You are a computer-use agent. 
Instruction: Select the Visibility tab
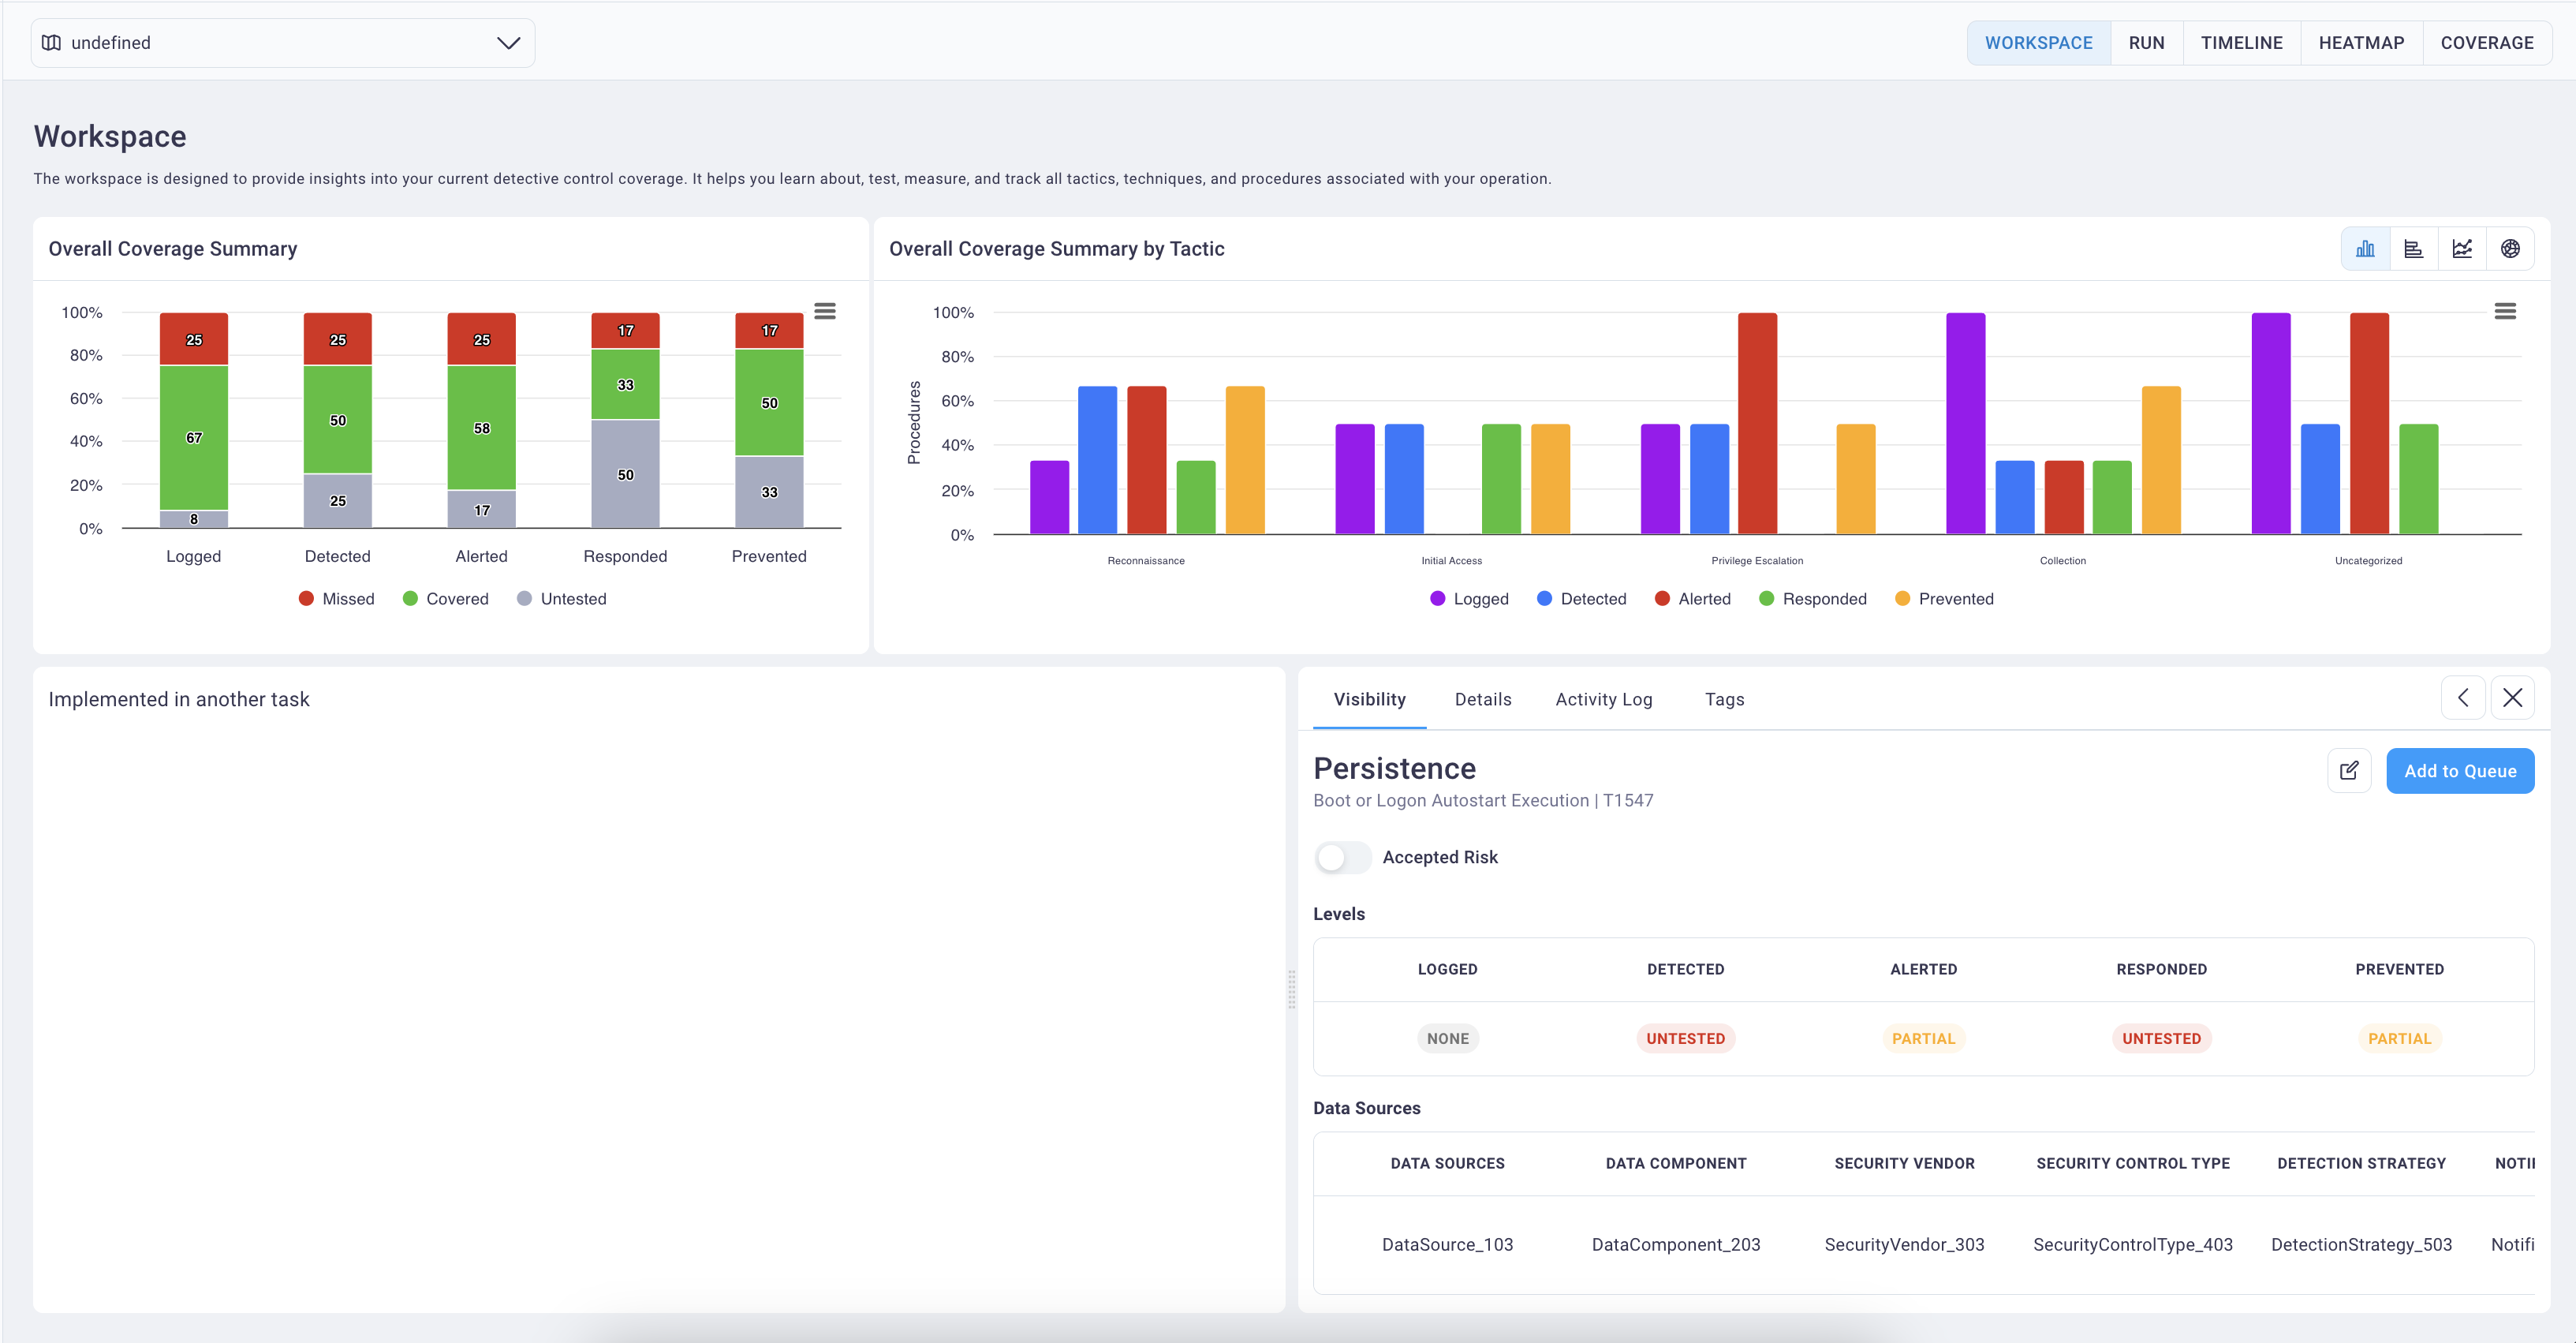(x=1369, y=698)
